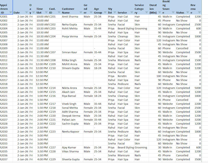
Task: Select the cell containing Sonal Mehta
Action: point(72,108)
